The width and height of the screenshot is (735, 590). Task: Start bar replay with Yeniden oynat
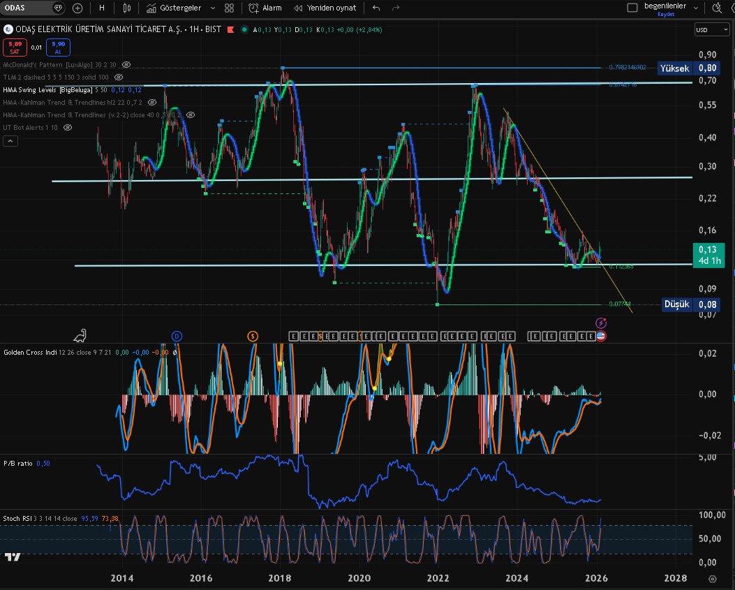pyautogui.click(x=325, y=8)
